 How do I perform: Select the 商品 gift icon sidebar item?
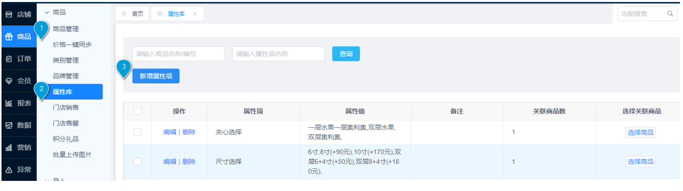18,37
